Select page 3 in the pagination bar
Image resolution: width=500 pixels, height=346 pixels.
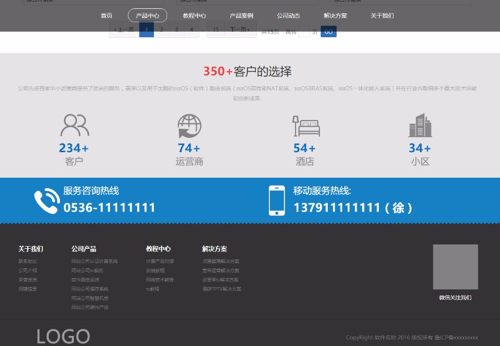coord(176,31)
